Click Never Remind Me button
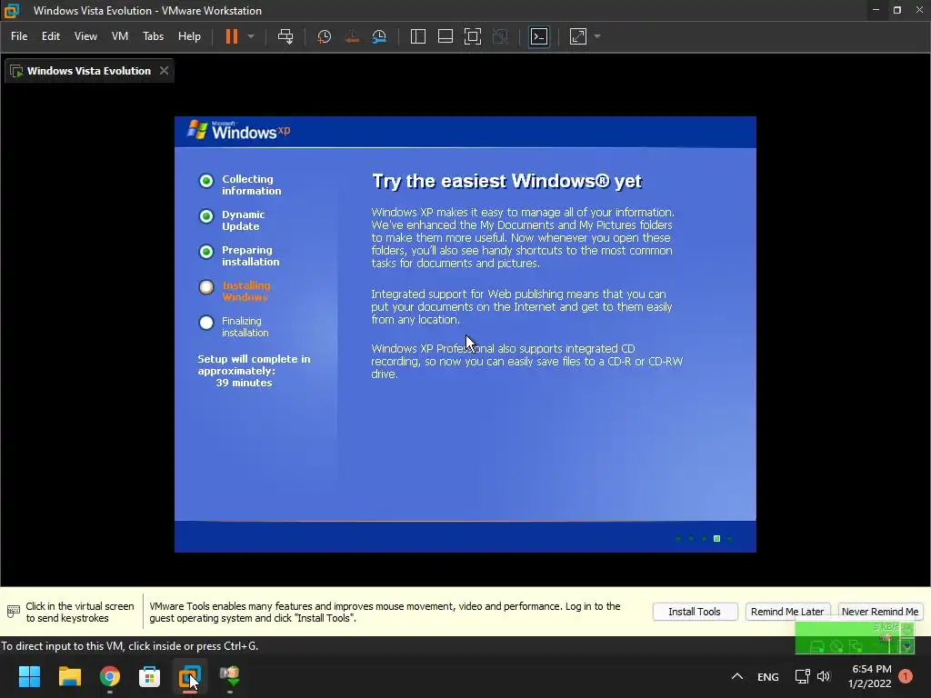This screenshot has height=698, width=931. 880,612
